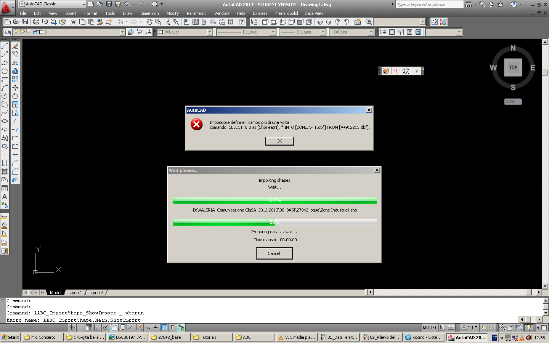549x343 pixels.
Task: Click the Preparing data 50% progress bar
Action: 275,222
